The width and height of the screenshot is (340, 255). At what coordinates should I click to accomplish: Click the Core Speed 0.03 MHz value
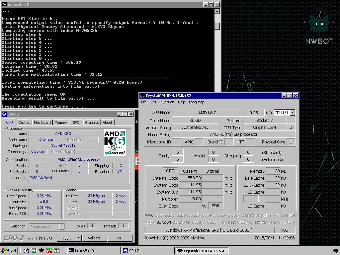pos(44,196)
